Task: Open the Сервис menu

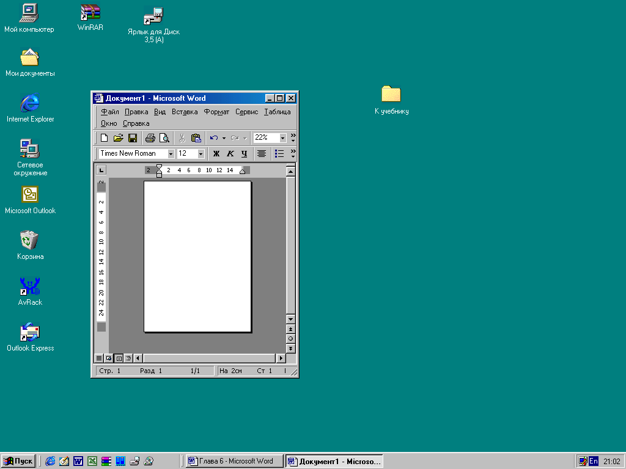Action: (246, 112)
